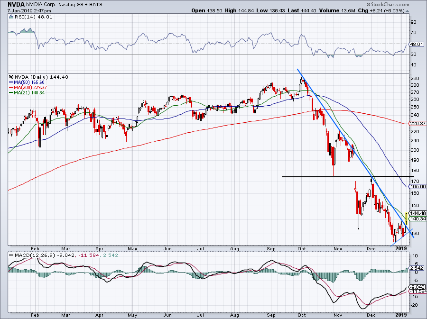Click the black MACD legend line marker

[11, 255]
